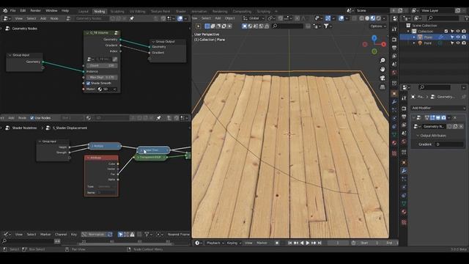Toggle Use Nodes checkbox in shader editor
Viewport: 469px width, 264px height.
pyautogui.click(x=32, y=118)
